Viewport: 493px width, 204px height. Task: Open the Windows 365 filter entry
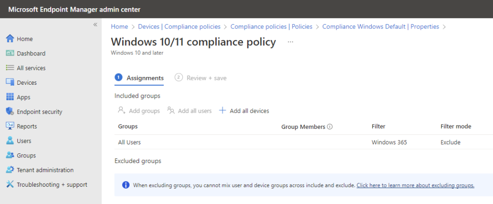[x=389, y=142]
